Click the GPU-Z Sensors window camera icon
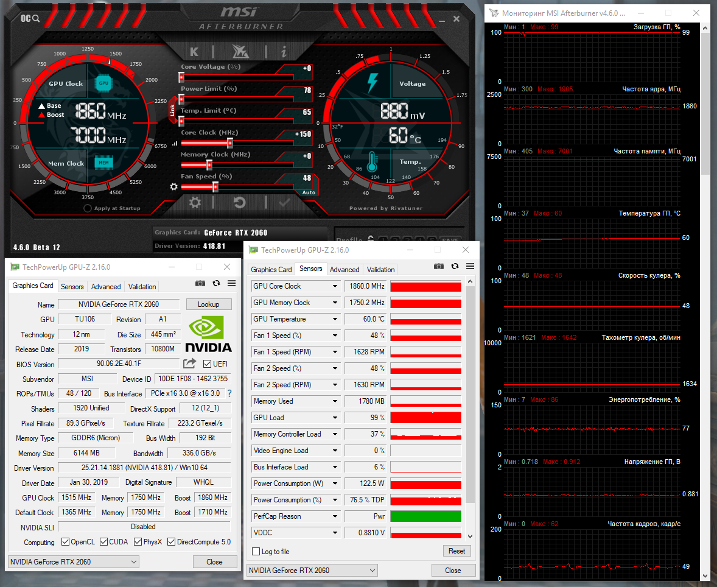 coord(438,266)
